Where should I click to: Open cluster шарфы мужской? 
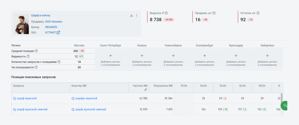(x=86, y=98)
